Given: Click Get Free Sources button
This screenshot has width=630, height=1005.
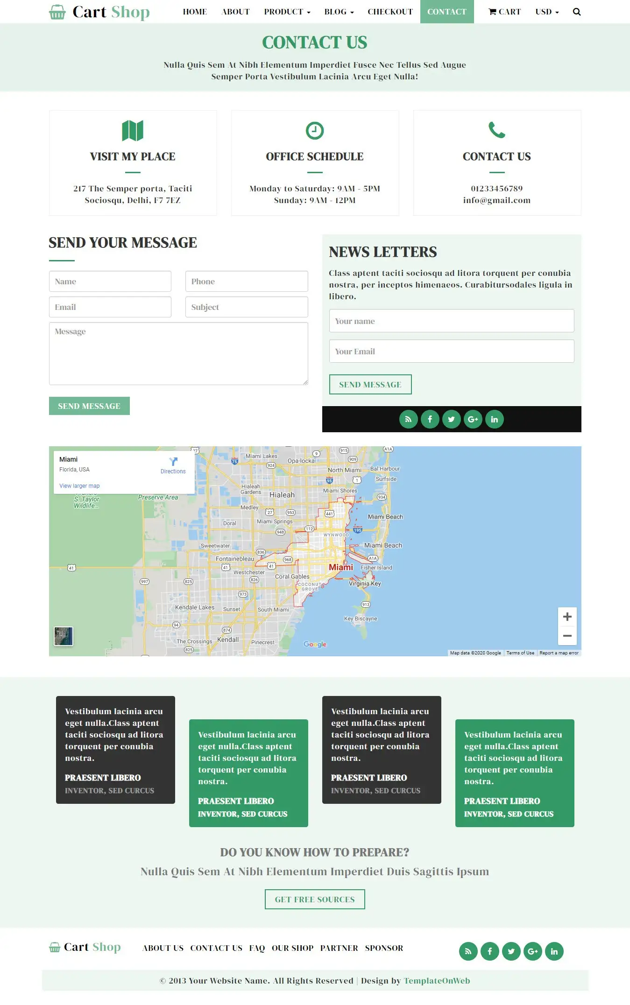Looking at the screenshot, I should (x=315, y=900).
